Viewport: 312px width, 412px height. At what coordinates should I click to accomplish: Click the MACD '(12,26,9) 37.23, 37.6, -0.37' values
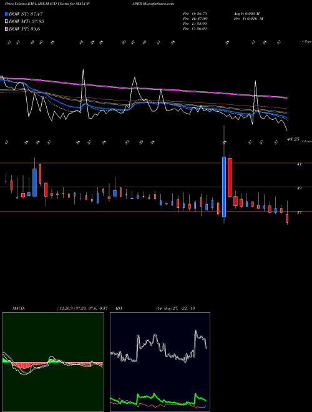pos(82,308)
